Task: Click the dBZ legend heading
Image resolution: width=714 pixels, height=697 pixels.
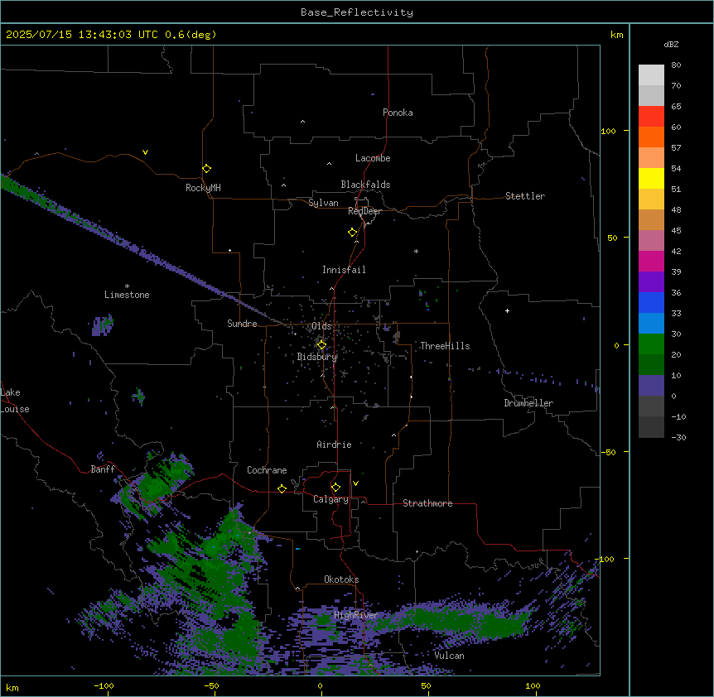Action: [x=671, y=44]
